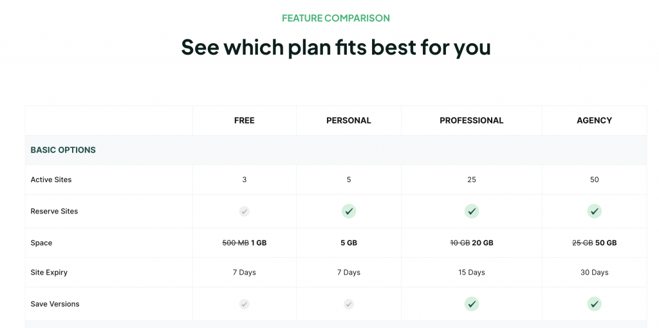Click the 30 Days Agency expiry value
This screenshot has height=328, width=659.
594,272
